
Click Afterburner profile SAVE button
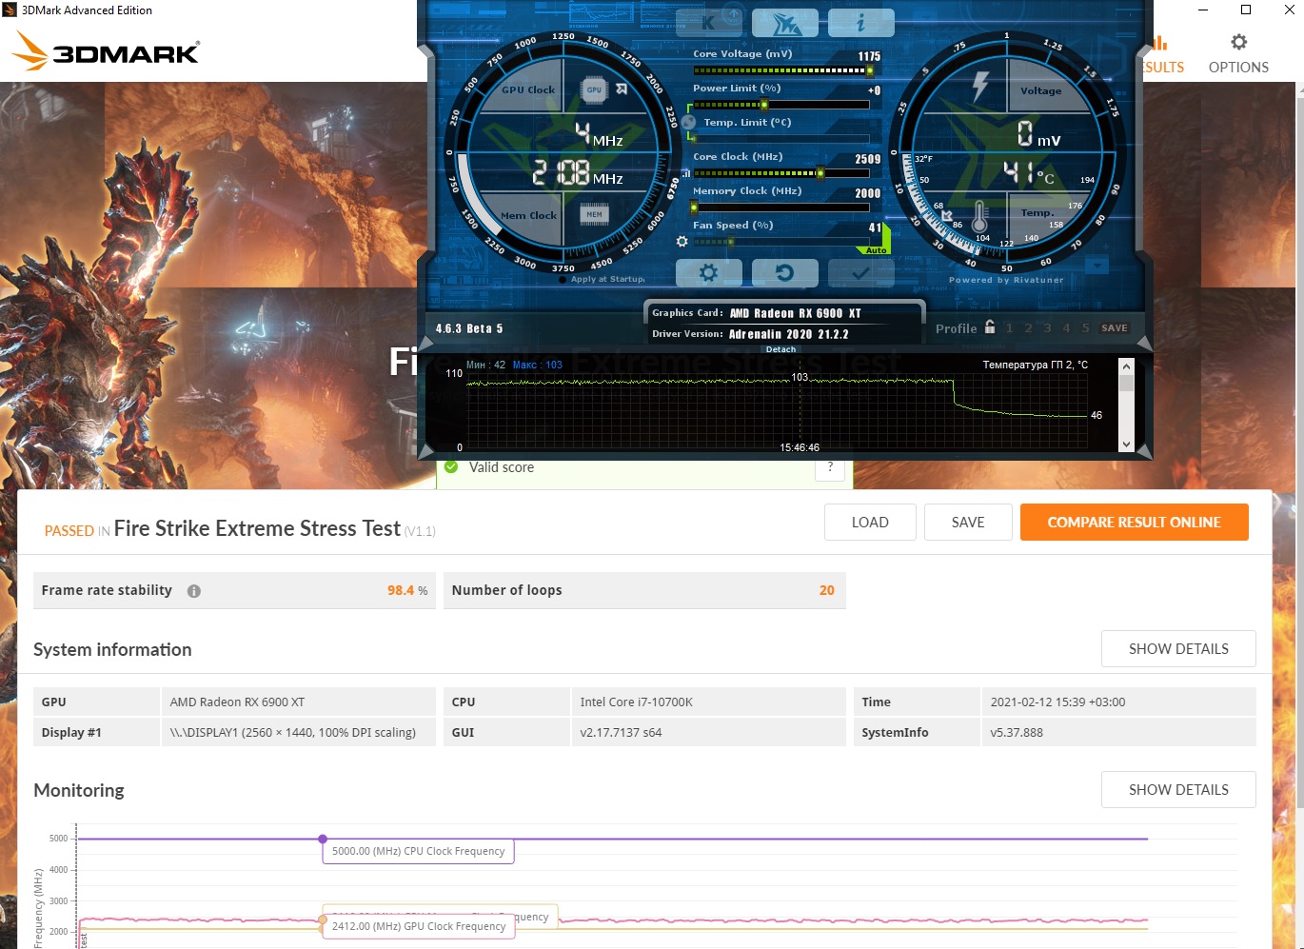coord(1114,327)
